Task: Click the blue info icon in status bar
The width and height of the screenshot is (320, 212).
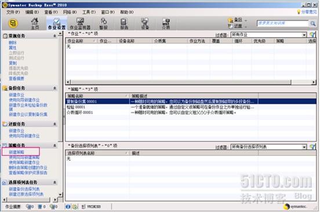Action: tap(68, 206)
